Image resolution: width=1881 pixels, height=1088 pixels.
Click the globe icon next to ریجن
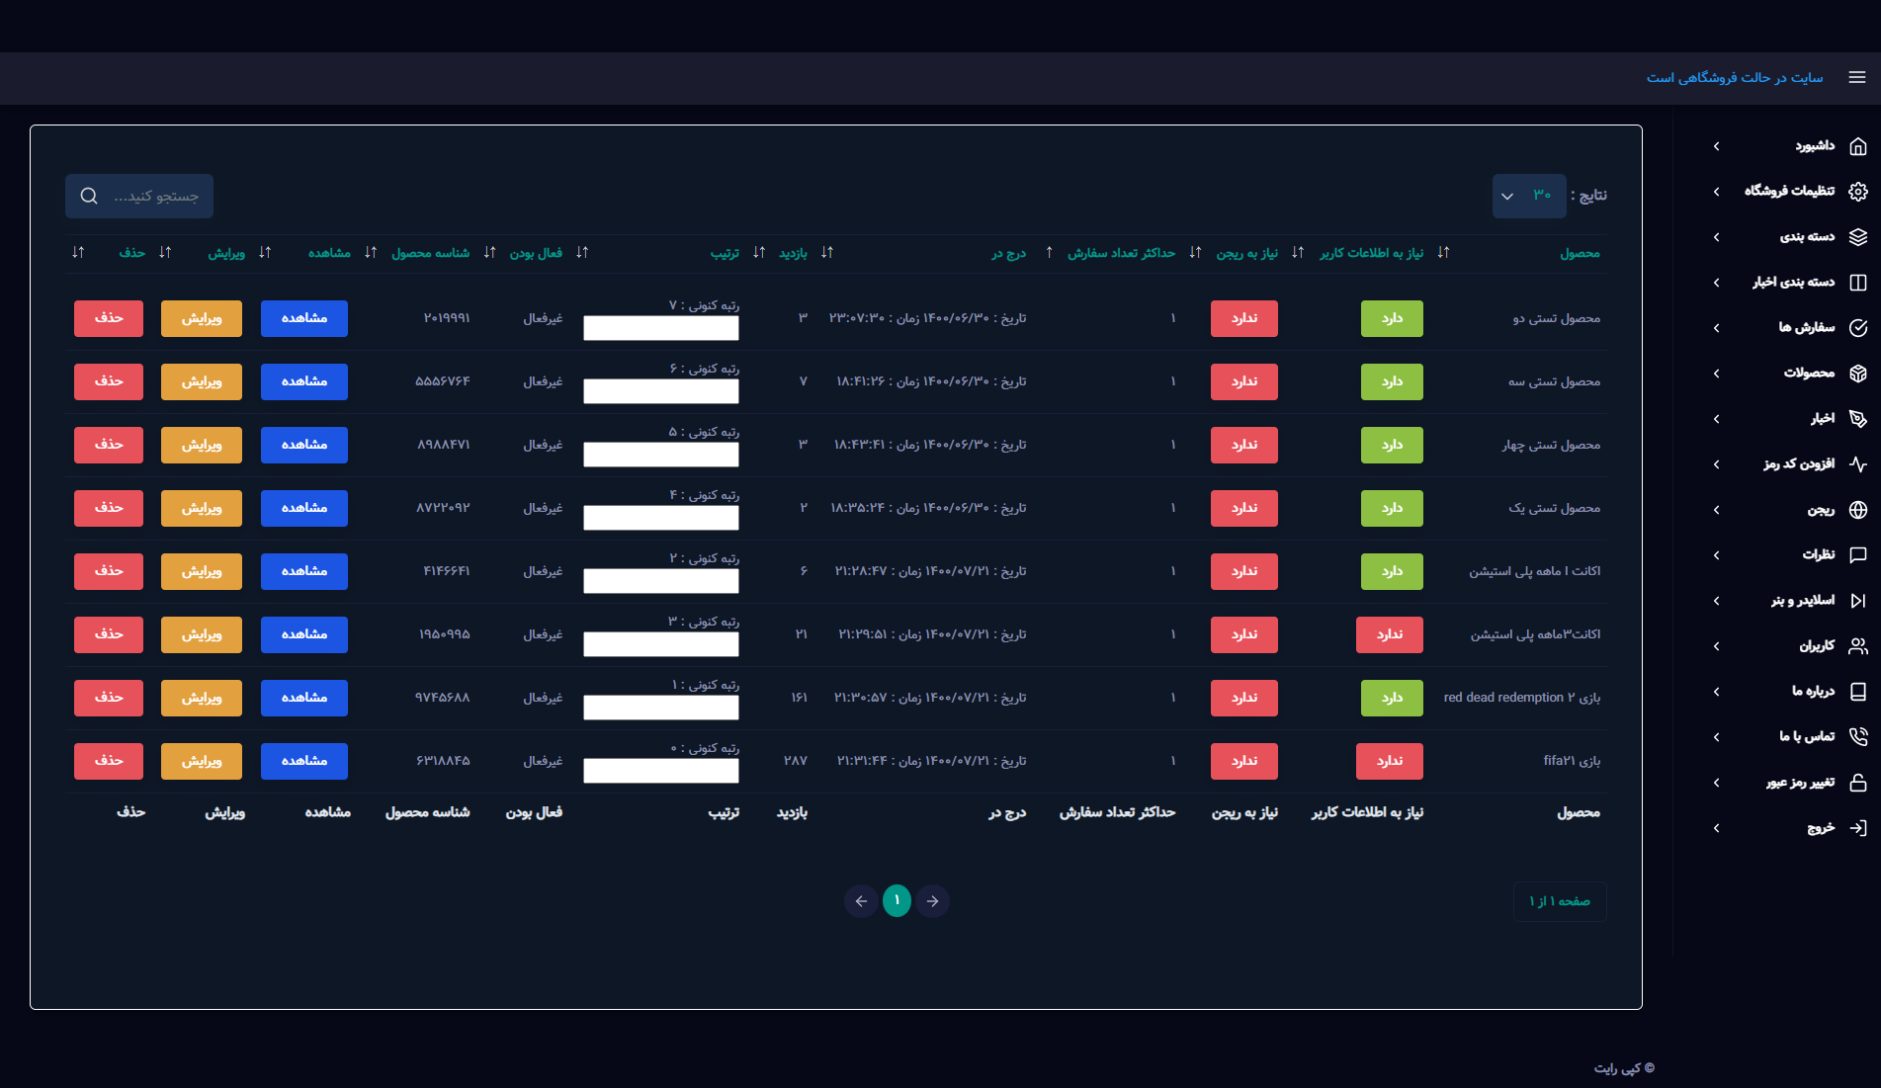1857,510
